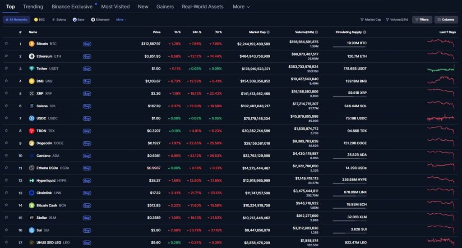Open the Columns customization menu
Image resolution: width=462 pixels, height=248 pixels.
[x=446, y=20]
